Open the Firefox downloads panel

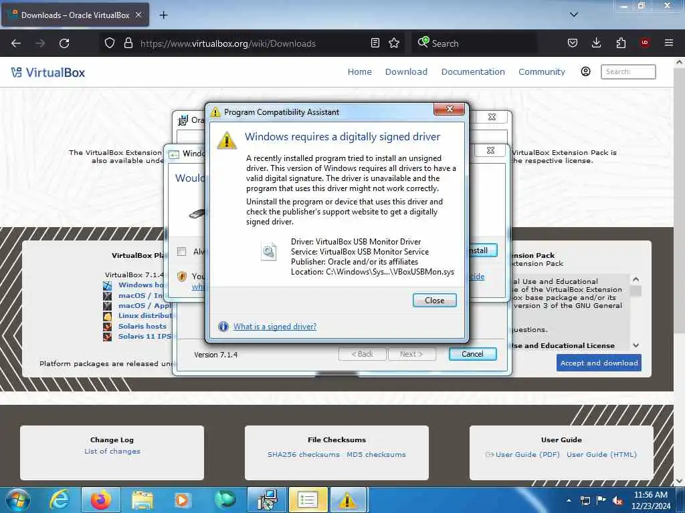pyautogui.click(x=596, y=43)
